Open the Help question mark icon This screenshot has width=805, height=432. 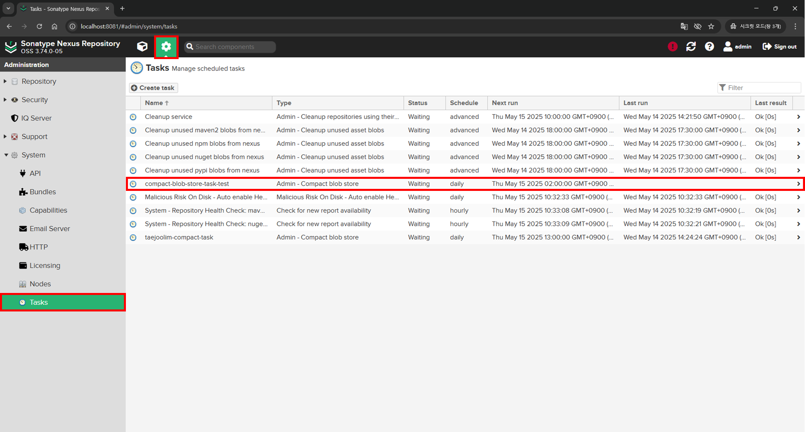709,47
